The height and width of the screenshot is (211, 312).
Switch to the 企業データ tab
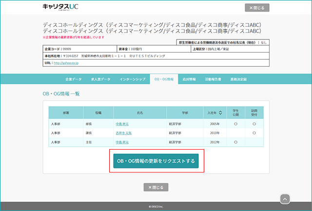[74, 79]
